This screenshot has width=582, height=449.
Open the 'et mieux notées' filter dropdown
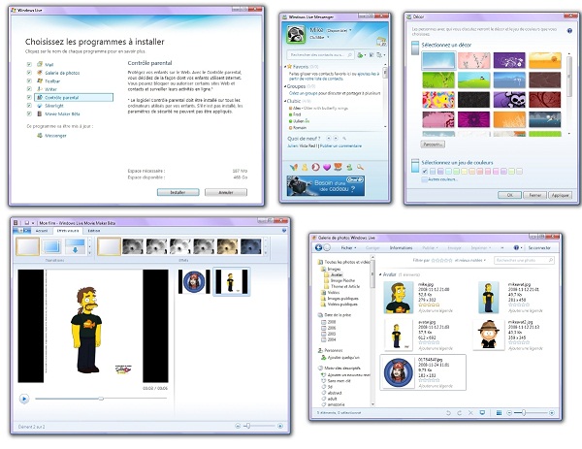[x=470, y=260]
